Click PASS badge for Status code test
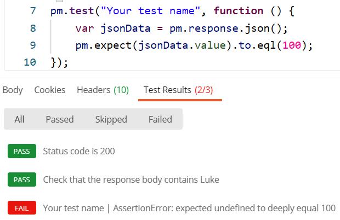The height and width of the screenshot is (220, 340). click(21, 152)
